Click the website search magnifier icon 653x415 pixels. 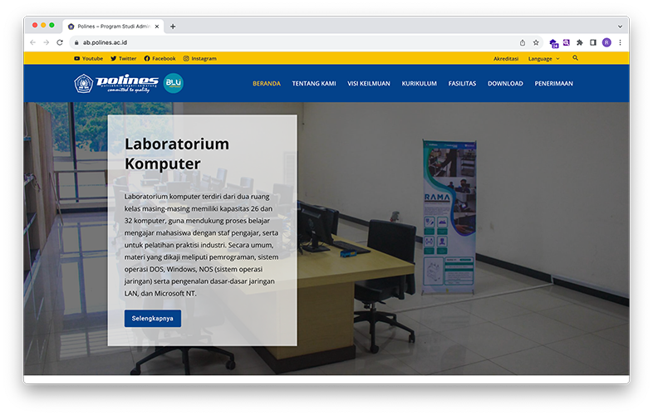pyautogui.click(x=575, y=59)
